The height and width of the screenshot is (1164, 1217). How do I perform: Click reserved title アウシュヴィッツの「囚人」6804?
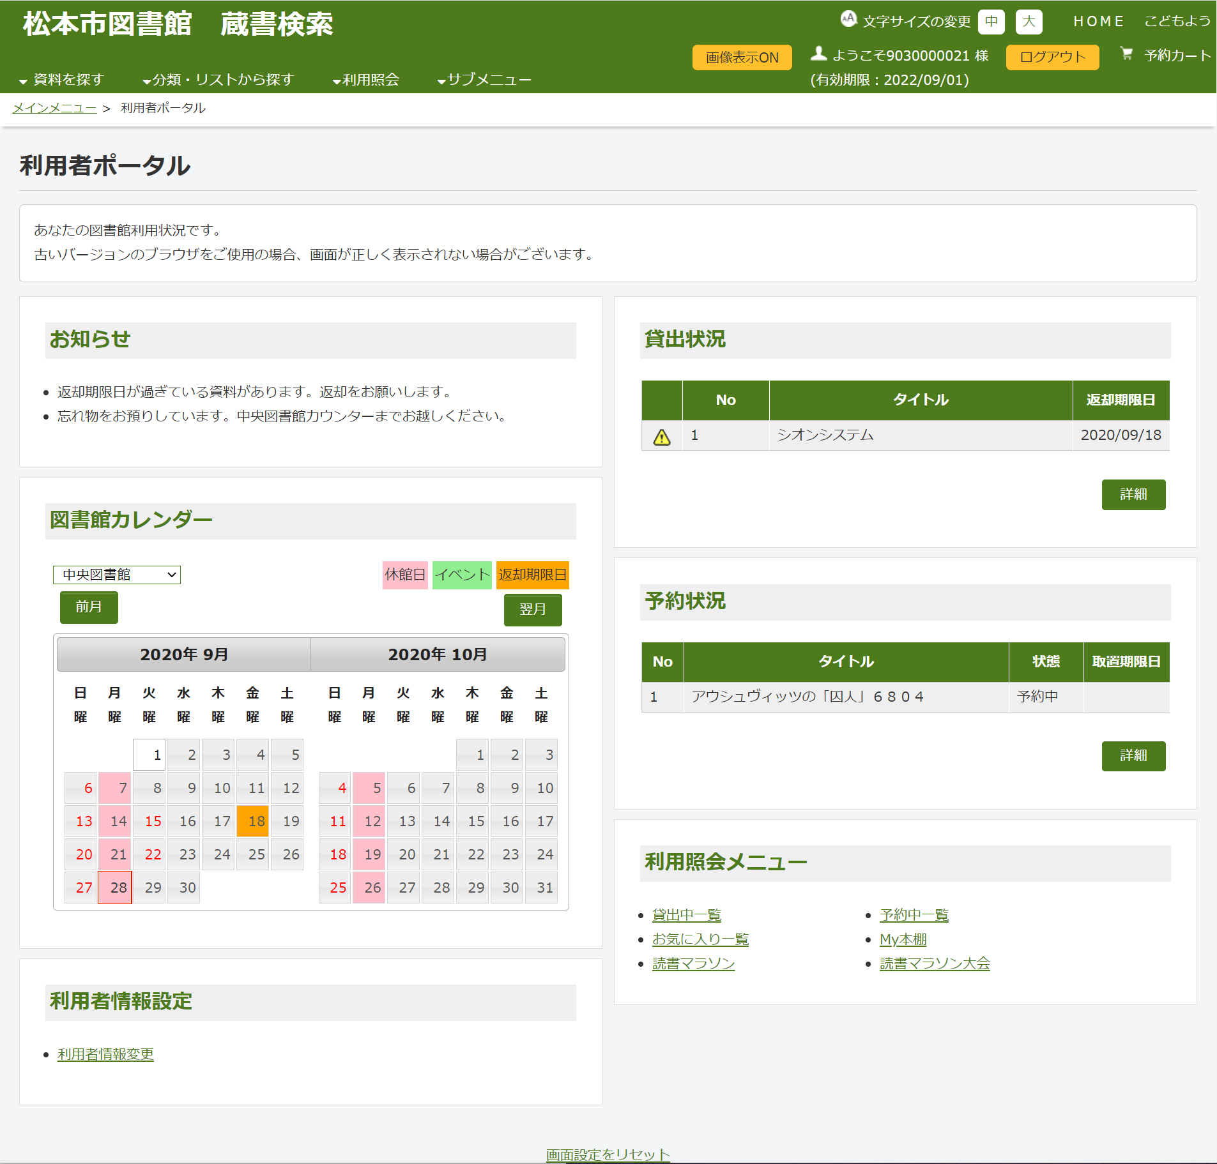[x=808, y=697]
